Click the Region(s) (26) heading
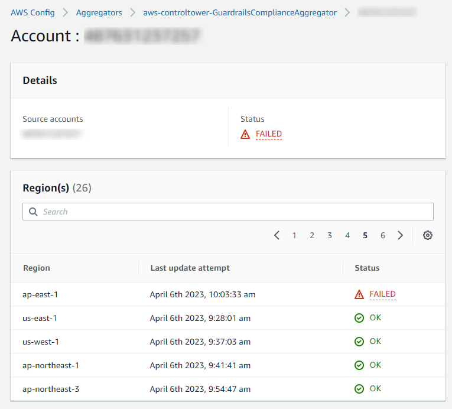The image size is (452, 409). [x=57, y=188]
